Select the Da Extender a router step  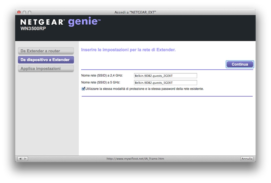[46, 51]
